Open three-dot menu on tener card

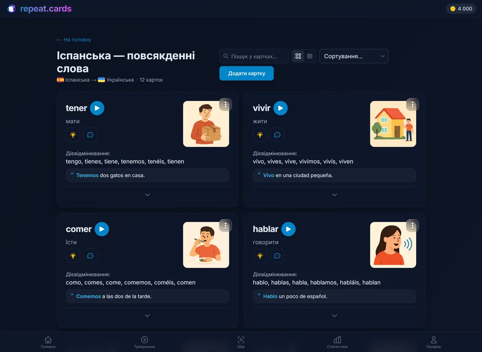point(226,105)
